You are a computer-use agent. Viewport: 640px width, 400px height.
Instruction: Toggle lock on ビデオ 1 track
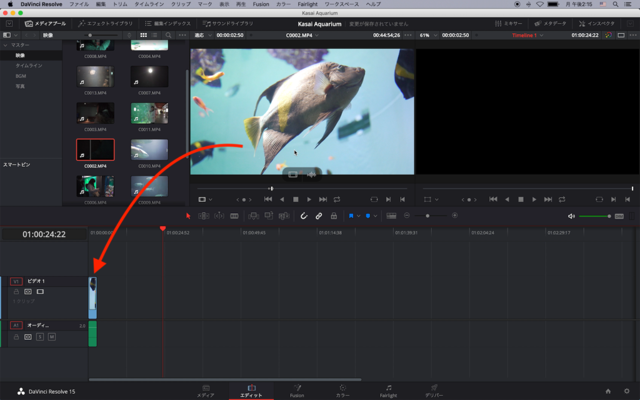(x=16, y=291)
